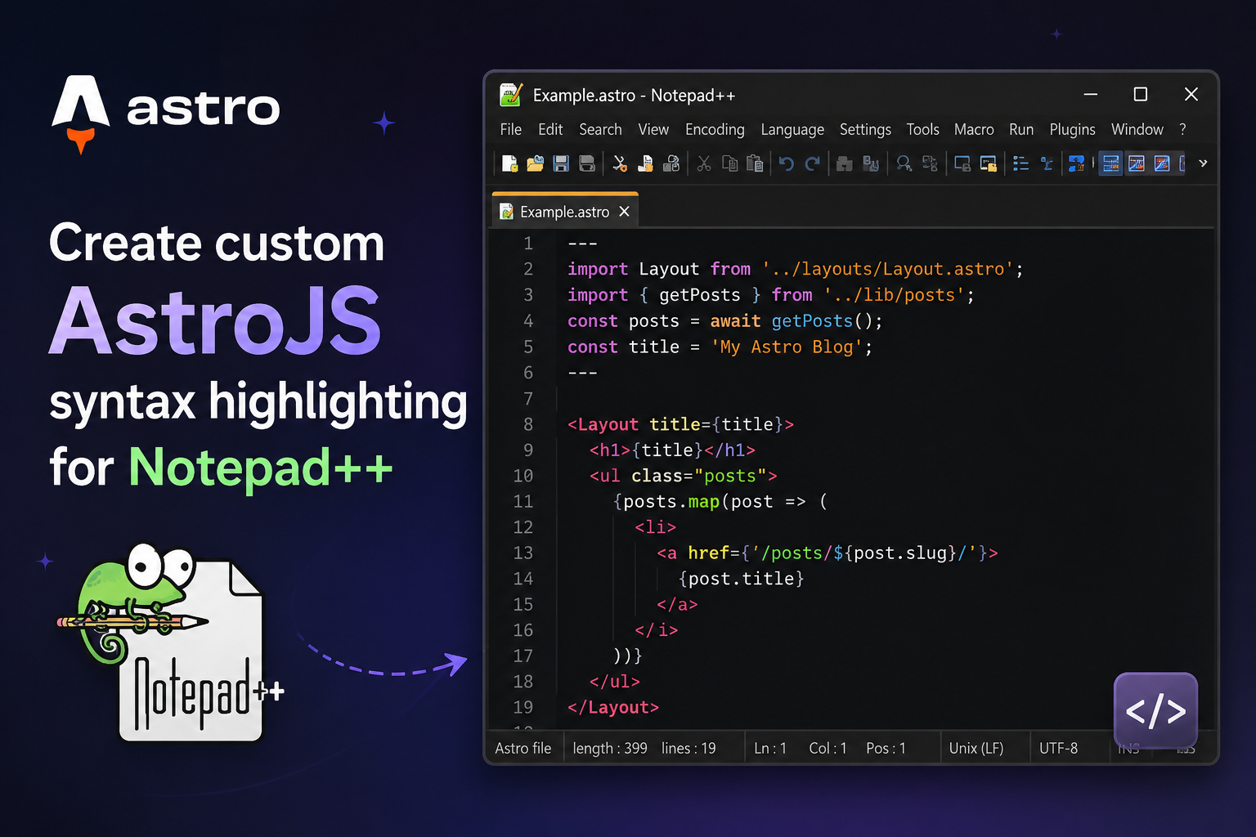Toggle the first highlighted panel view icon
Image resolution: width=1256 pixels, height=837 pixels.
(1110, 163)
